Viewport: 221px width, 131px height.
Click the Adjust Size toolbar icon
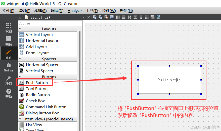tap(158, 17)
